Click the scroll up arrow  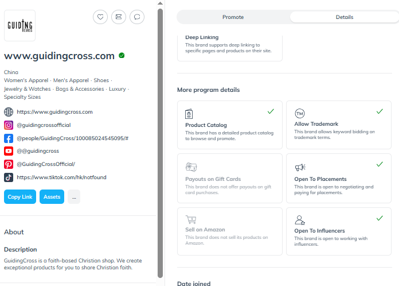160,3
